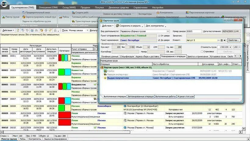This screenshot has width=250, height=141.
Task: Click the edit note toolbar icon
Action: (18, 30)
